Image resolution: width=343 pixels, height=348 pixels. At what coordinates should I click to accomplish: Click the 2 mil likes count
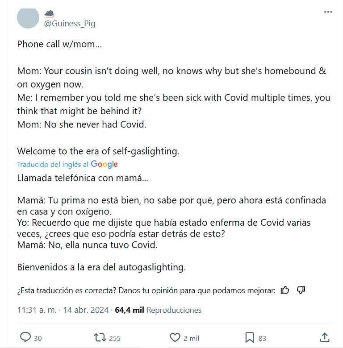click(191, 338)
